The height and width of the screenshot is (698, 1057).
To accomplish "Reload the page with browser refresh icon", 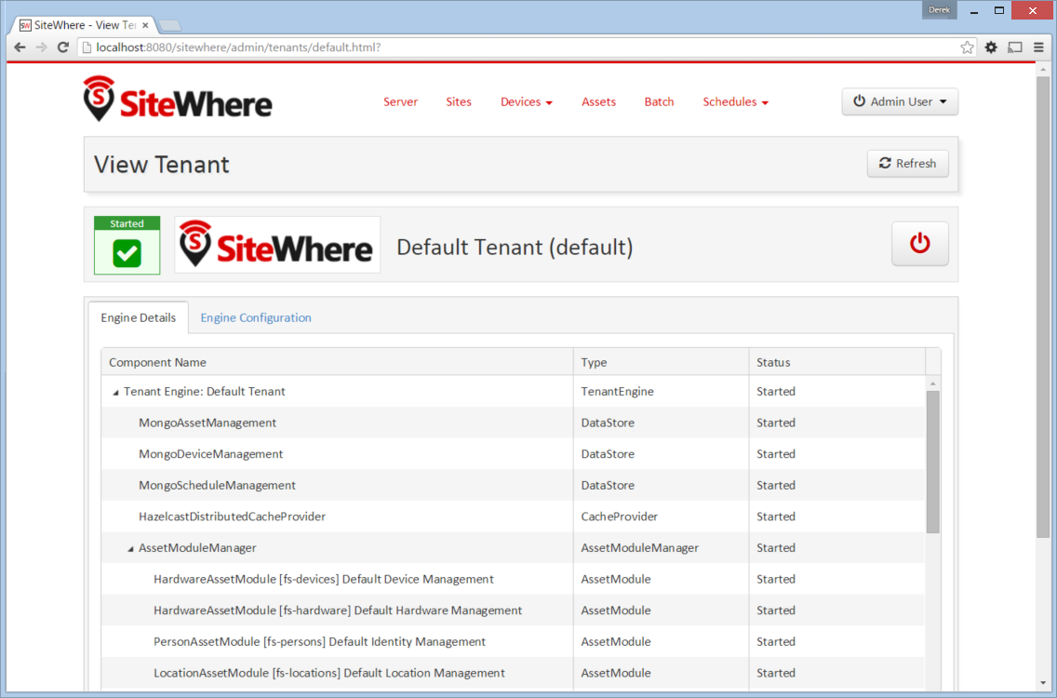I will 62,47.
